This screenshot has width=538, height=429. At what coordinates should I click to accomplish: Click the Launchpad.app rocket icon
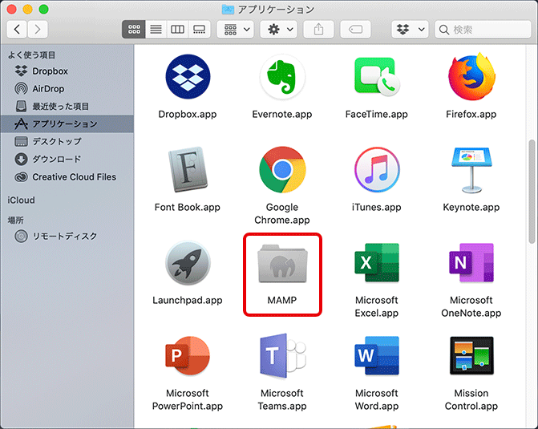(188, 263)
